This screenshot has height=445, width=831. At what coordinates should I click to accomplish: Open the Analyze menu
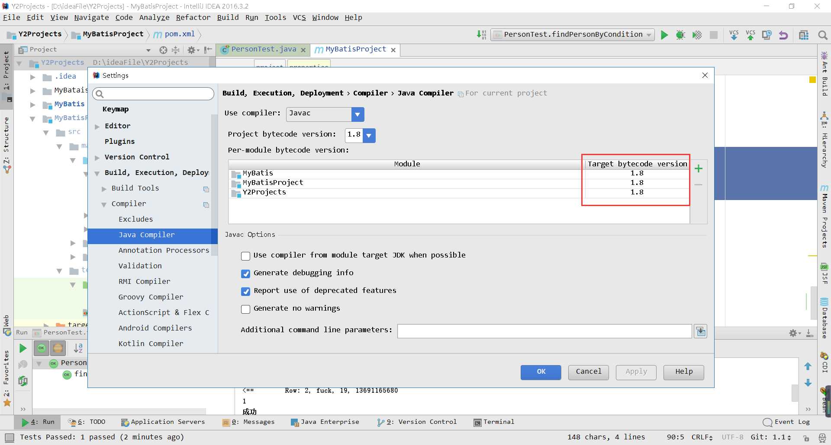154,17
